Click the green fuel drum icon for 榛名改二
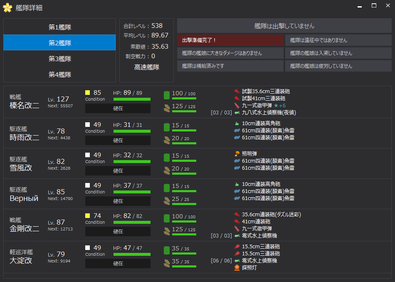This screenshot has width=395, height=282. click(x=166, y=95)
